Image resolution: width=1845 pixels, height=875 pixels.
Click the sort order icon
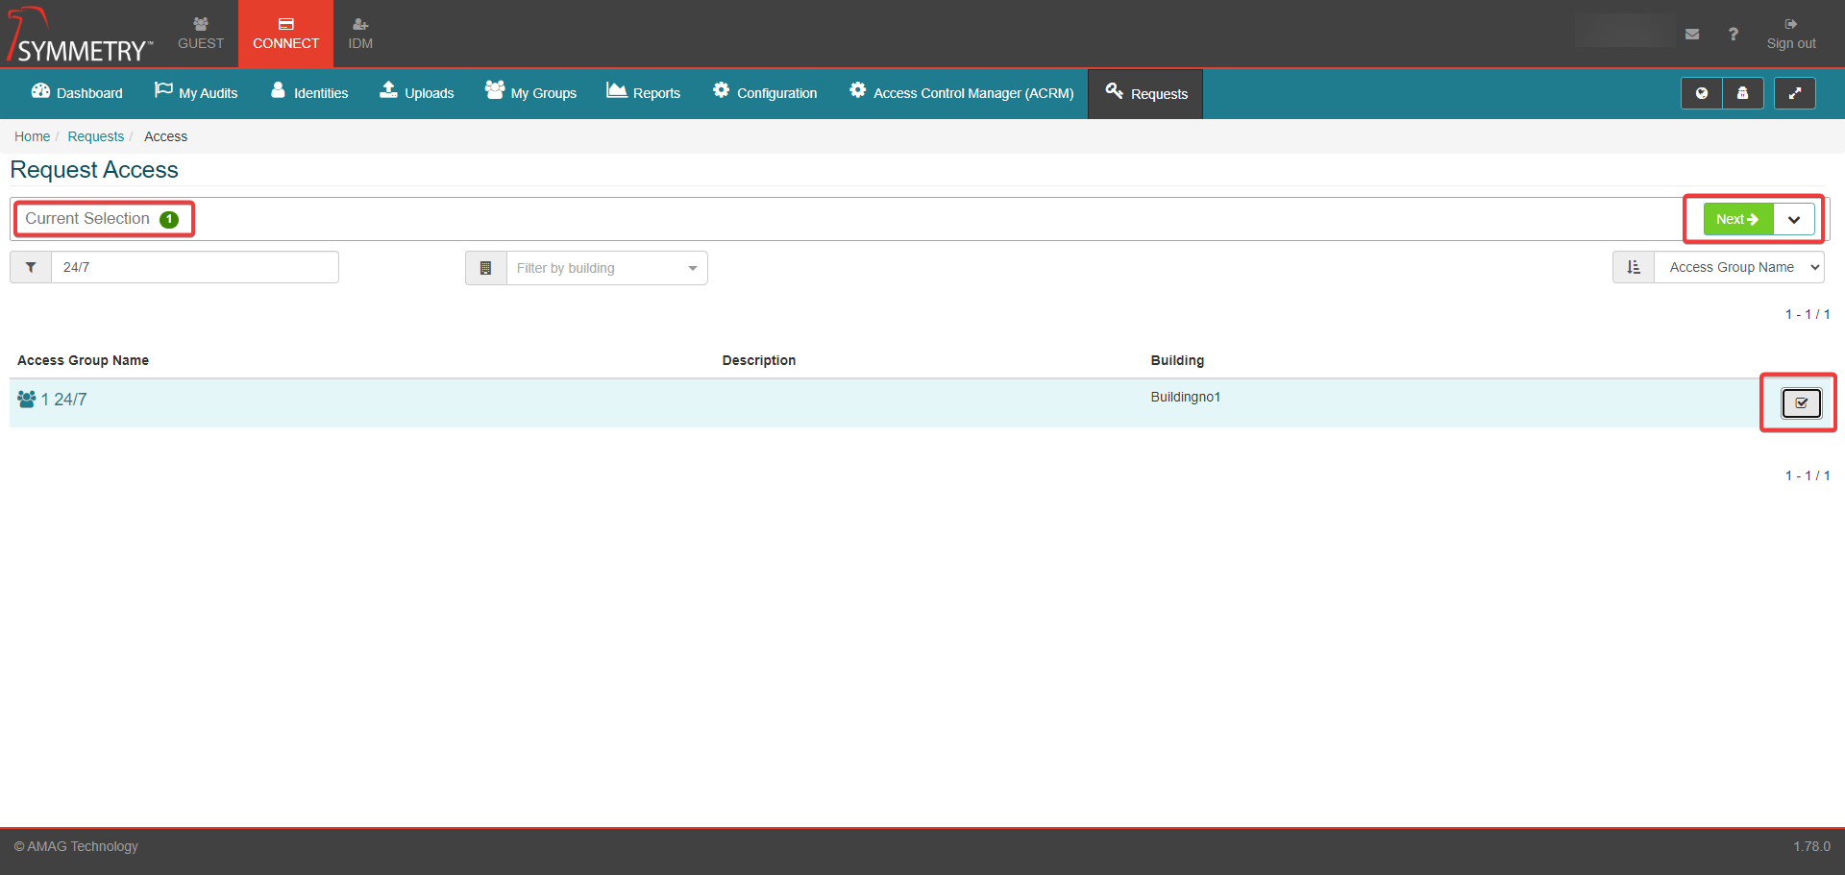point(1634,267)
